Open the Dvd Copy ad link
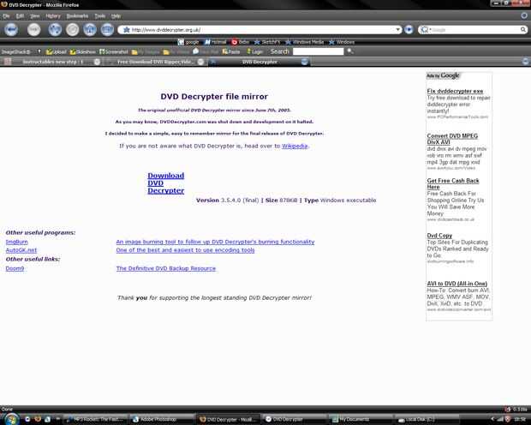This screenshot has height=425, width=531. pyautogui.click(x=439, y=236)
